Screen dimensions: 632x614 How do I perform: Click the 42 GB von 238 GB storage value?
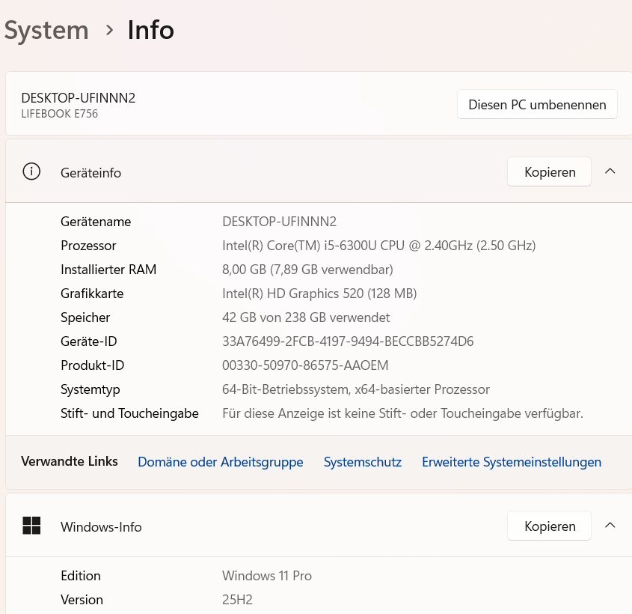pyautogui.click(x=306, y=317)
